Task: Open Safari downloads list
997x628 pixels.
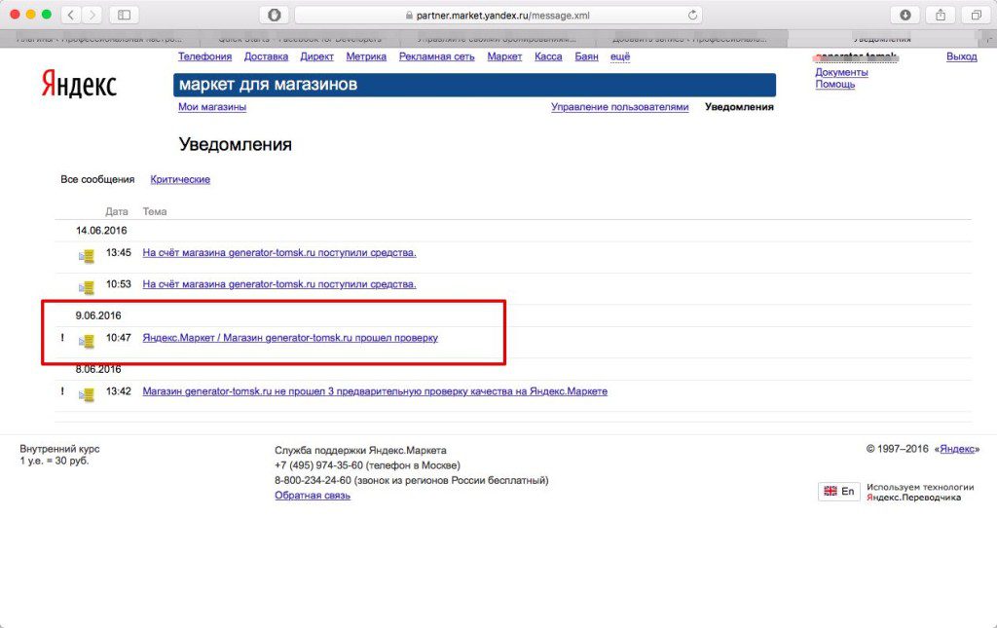Action: click(905, 15)
